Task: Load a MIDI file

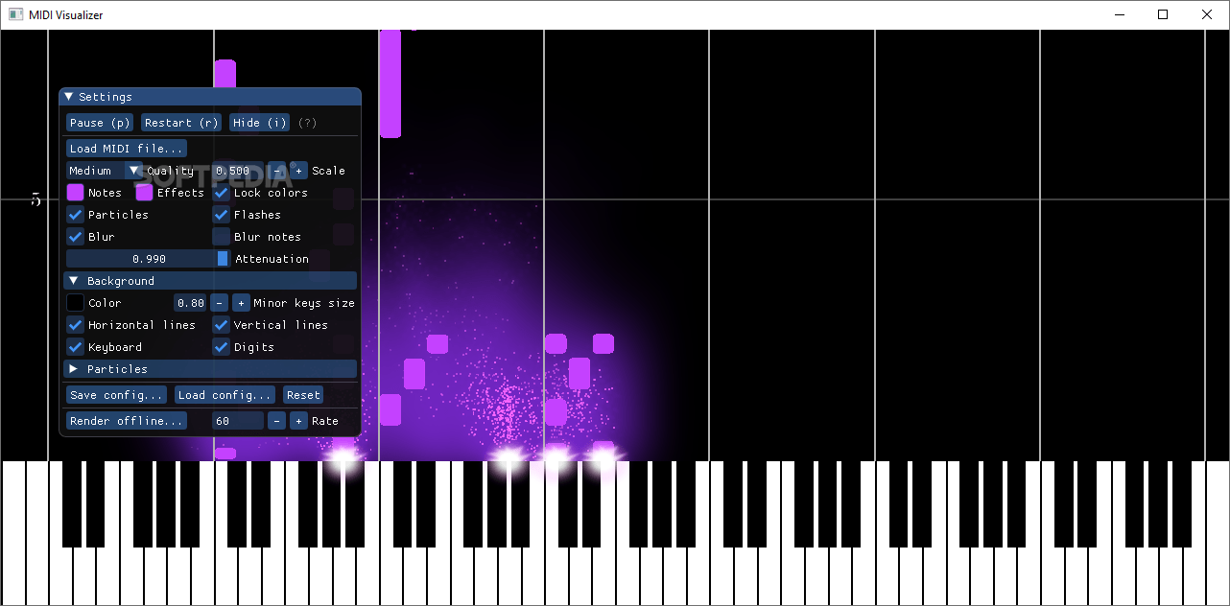Action: tap(126, 148)
